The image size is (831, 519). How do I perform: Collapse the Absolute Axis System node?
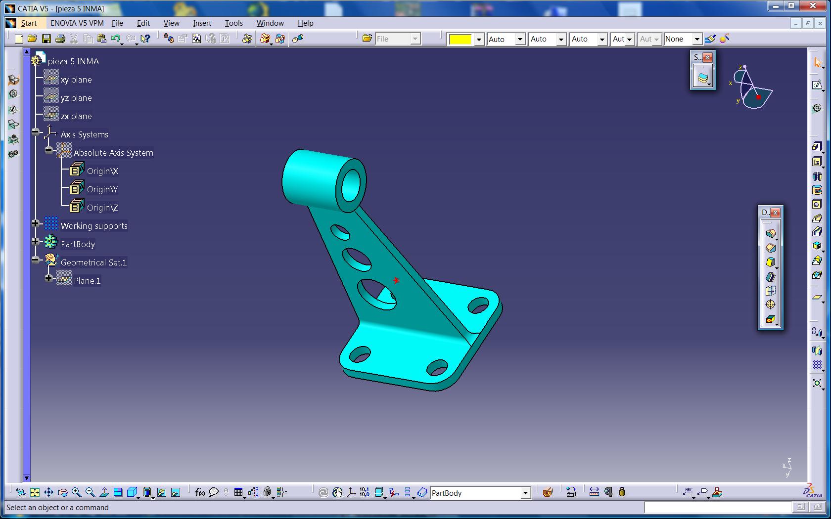(48, 150)
